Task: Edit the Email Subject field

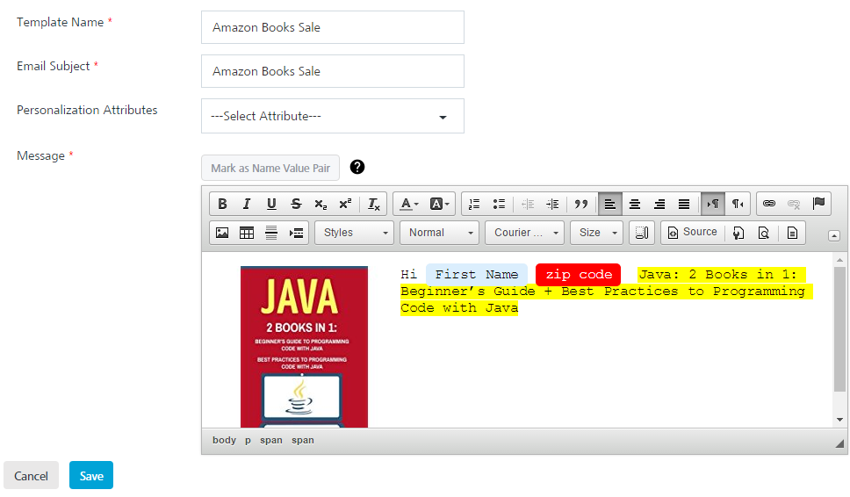Action: [x=333, y=71]
